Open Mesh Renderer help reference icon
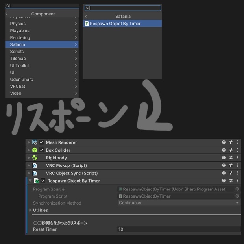244x244 pixels. [224, 142]
